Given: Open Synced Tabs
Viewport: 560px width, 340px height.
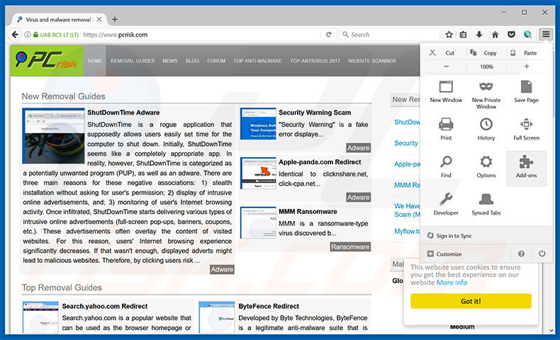Looking at the screenshot, I should coord(486,205).
